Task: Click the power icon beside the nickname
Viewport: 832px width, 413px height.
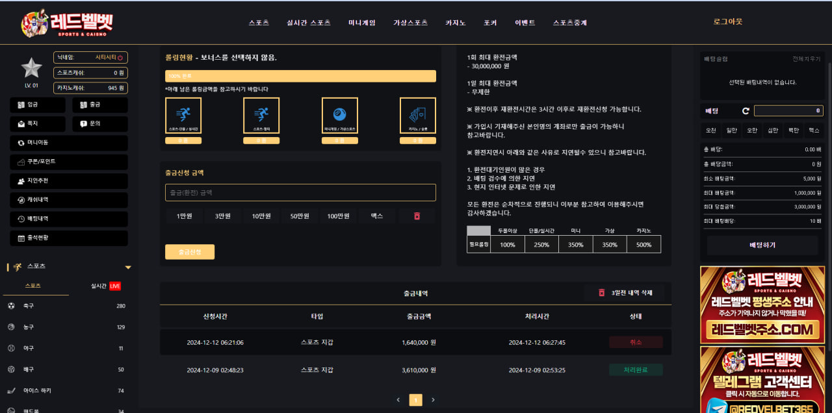Action: (120, 58)
